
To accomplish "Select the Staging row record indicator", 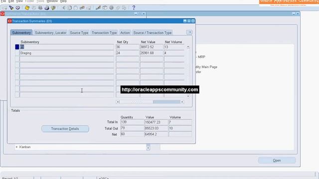I will tap(17, 53).
